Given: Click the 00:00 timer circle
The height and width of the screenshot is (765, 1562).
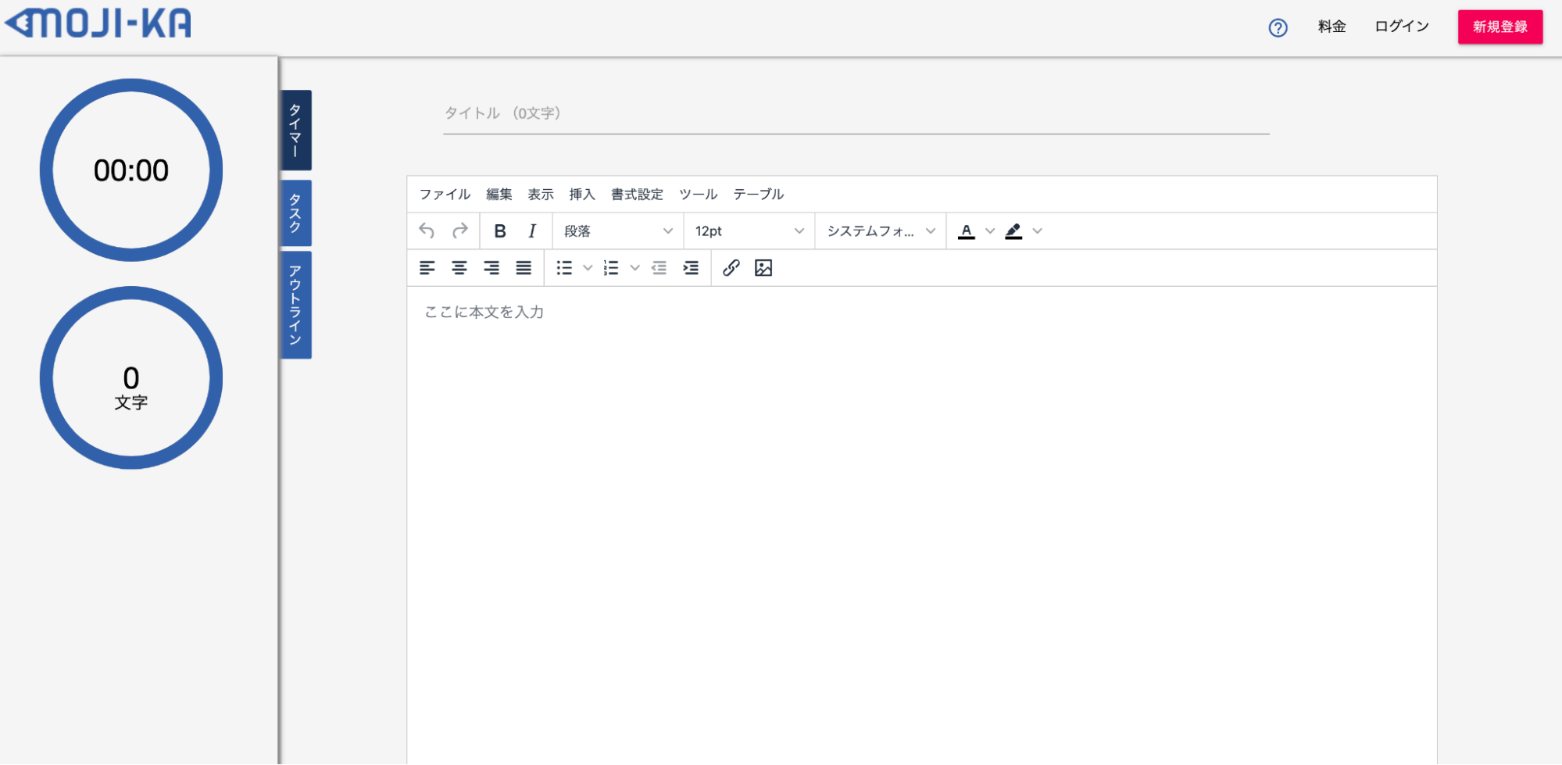Looking at the screenshot, I should (x=131, y=170).
